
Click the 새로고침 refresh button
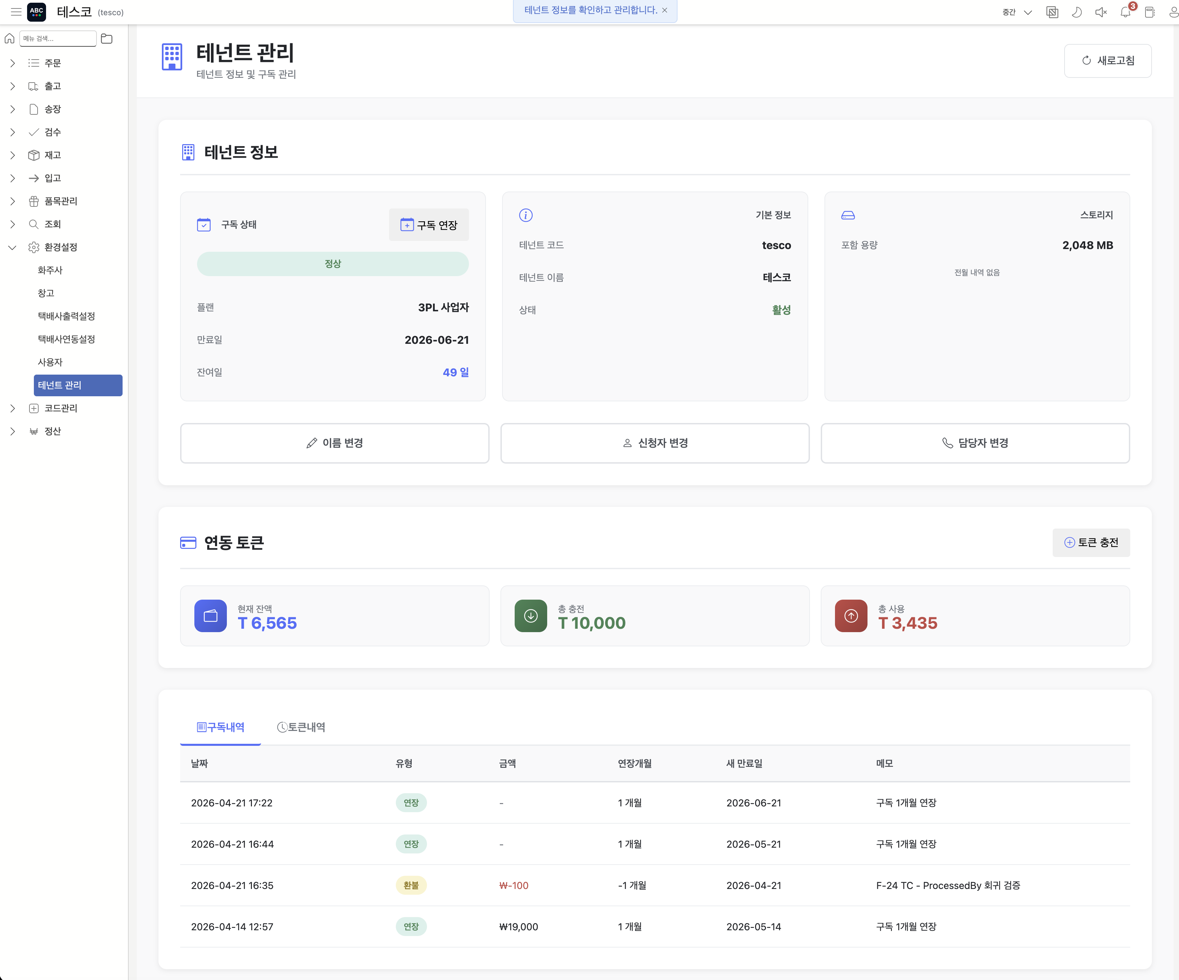(x=1108, y=61)
